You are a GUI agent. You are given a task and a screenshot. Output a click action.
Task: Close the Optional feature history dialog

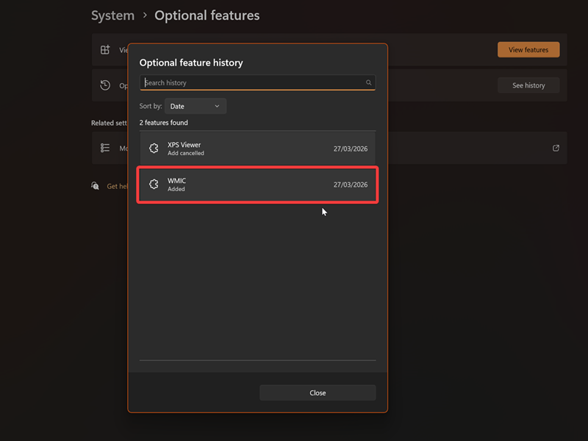click(x=318, y=392)
